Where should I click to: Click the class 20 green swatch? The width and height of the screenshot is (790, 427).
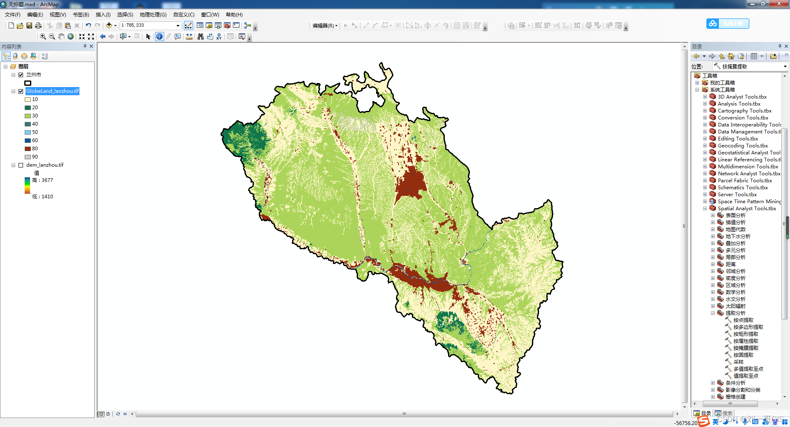(x=28, y=108)
